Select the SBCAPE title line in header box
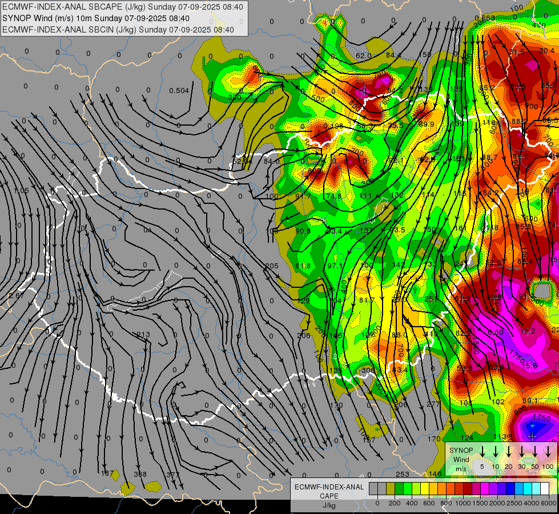Viewport: 559px width, 514px height. (x=123, y=7)
